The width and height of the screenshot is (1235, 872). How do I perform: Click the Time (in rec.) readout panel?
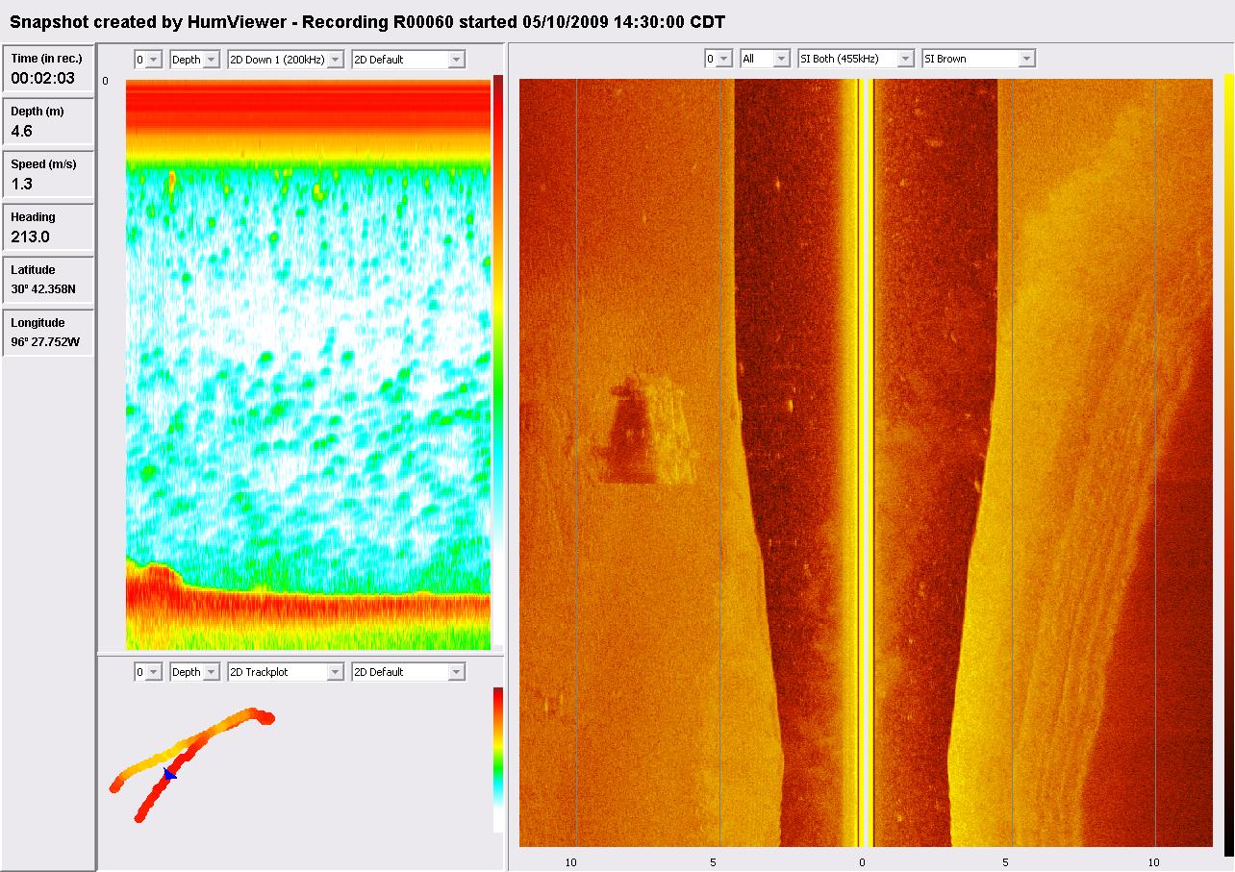(x=48, y=69)
